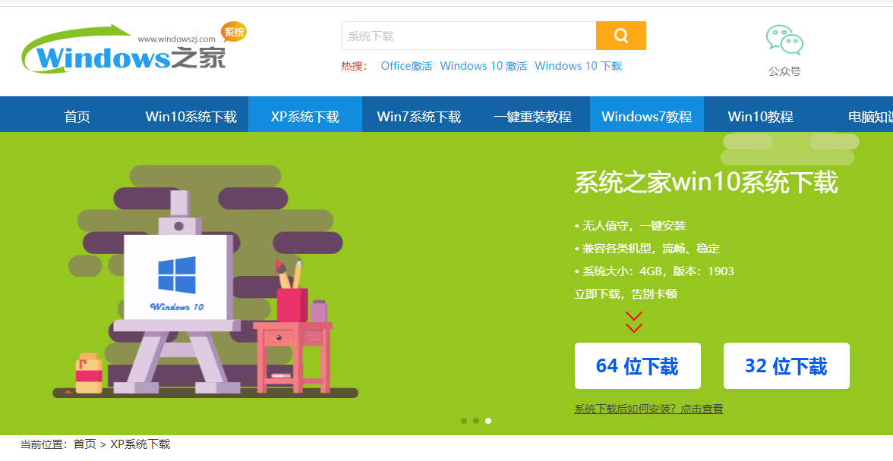This screenshot has height=461, width=893.
Task: Select the second carousel indicator dot
Action: [476, 421]
